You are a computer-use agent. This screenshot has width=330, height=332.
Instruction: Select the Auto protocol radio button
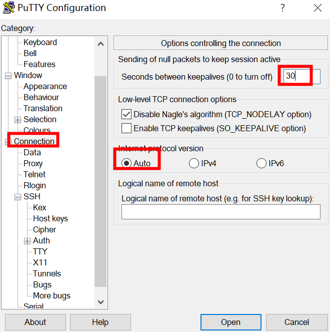tap(126, 163)
